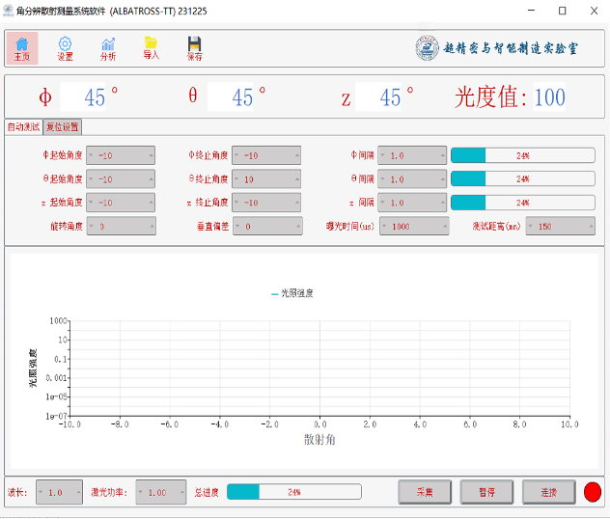Click the 保存 save floppy icon
This screenshot has width=610, height=519.
coord(195,48)
